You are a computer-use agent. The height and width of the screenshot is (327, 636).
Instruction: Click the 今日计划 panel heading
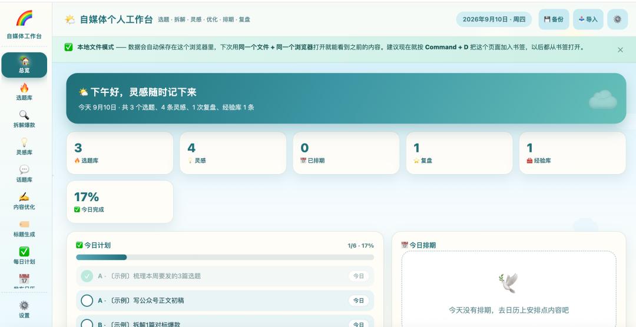pyautogui.click(x=93, y=245)
